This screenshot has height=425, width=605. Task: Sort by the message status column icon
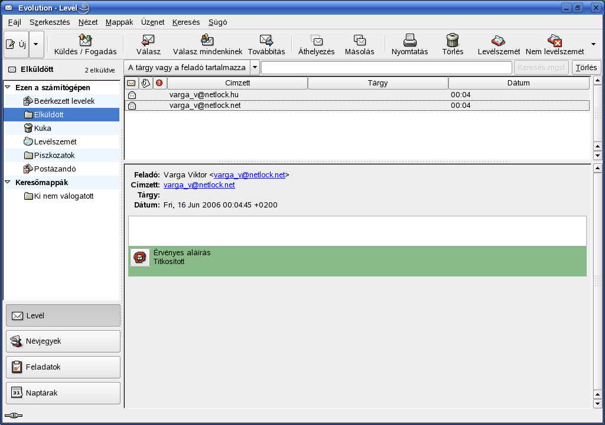click(x=131, y=83)
